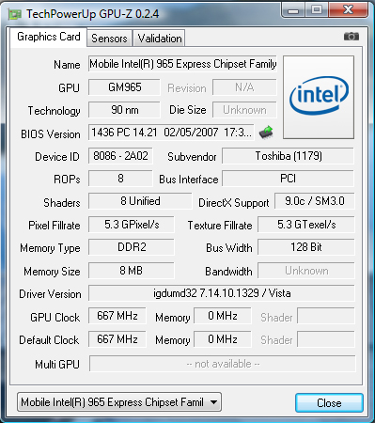Image resolution: width=375 pixels, height=423 pixels.
Task: Click the igdumd32 driver version field
Action: coord(222,293)
